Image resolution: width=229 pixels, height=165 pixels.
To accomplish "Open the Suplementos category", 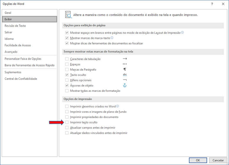I will 30,72.
